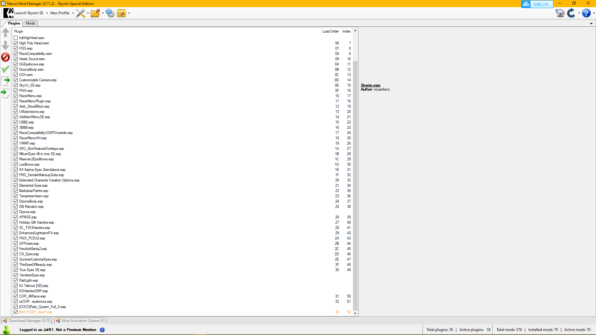596x335 pixels.
Task: Click the green user avatar in status bar
Action: (7, 330)
